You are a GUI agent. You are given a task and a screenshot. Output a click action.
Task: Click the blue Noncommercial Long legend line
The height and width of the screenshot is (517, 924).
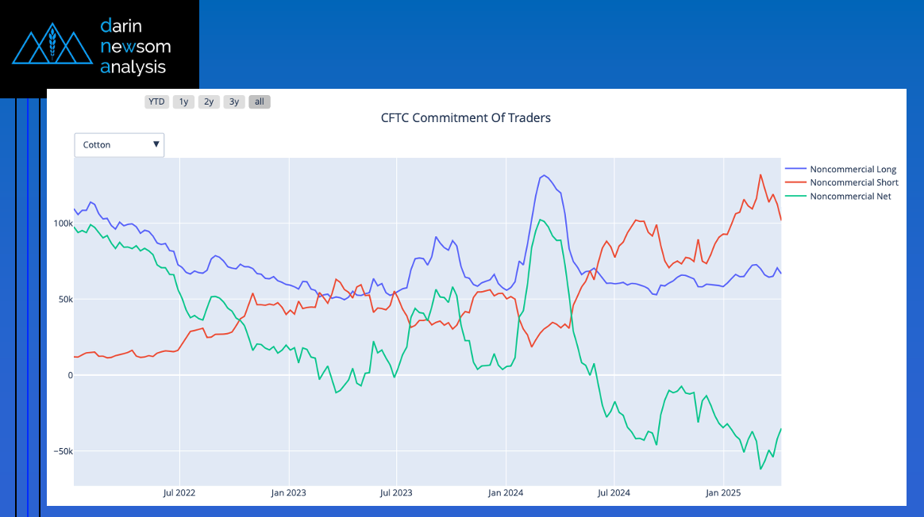click(x=795, y=169)
